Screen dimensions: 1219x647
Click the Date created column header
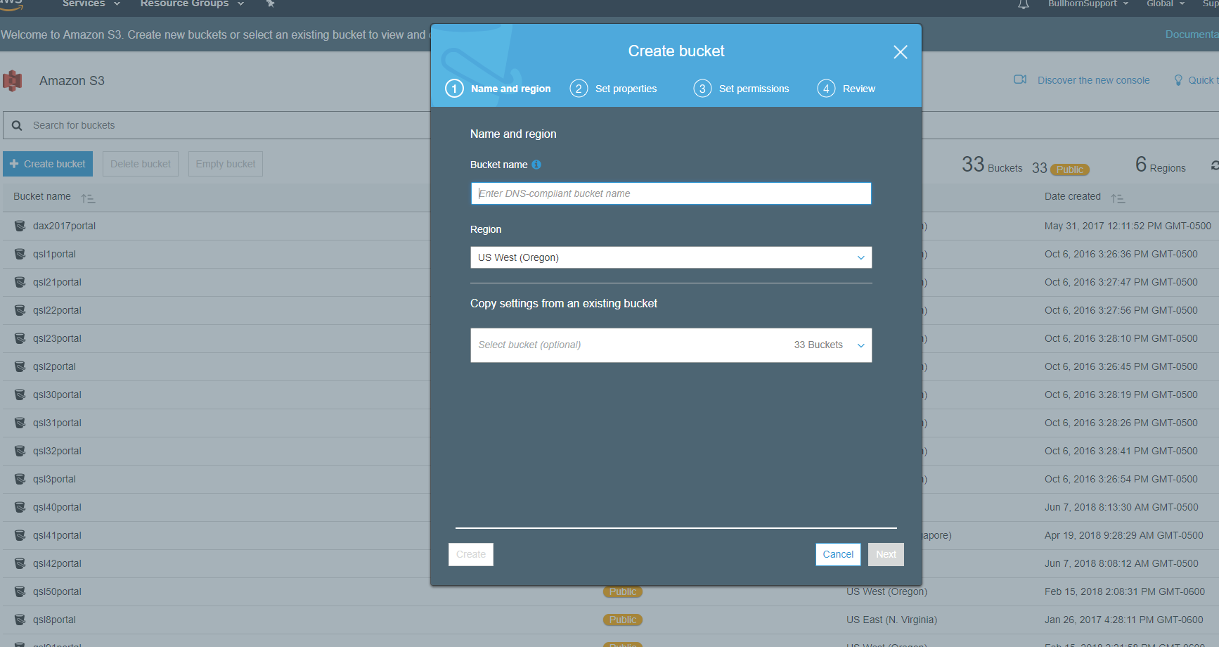click(x=1072, y=196)
